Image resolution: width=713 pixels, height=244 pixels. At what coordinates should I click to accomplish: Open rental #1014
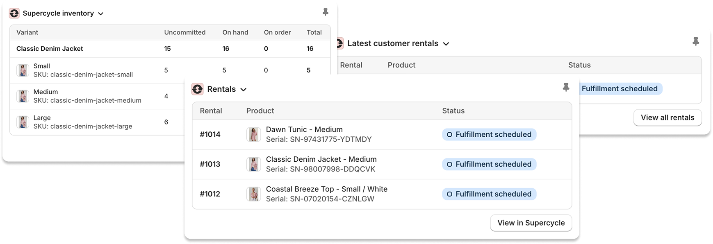pos(210,134)
